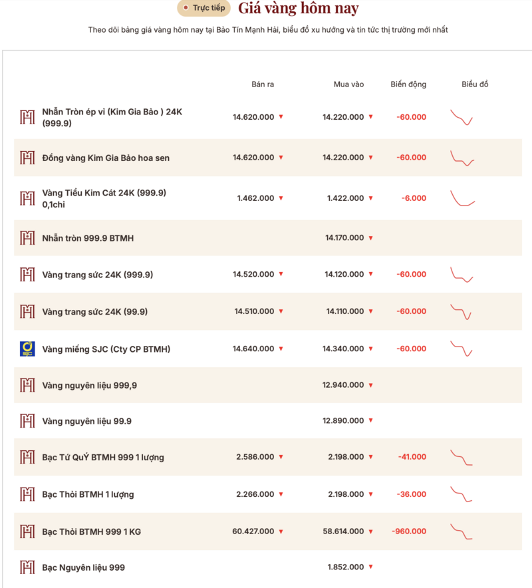
Task: Open Vàng trang sức 24K (999.9) product link
Action: (x=98, y=275)
